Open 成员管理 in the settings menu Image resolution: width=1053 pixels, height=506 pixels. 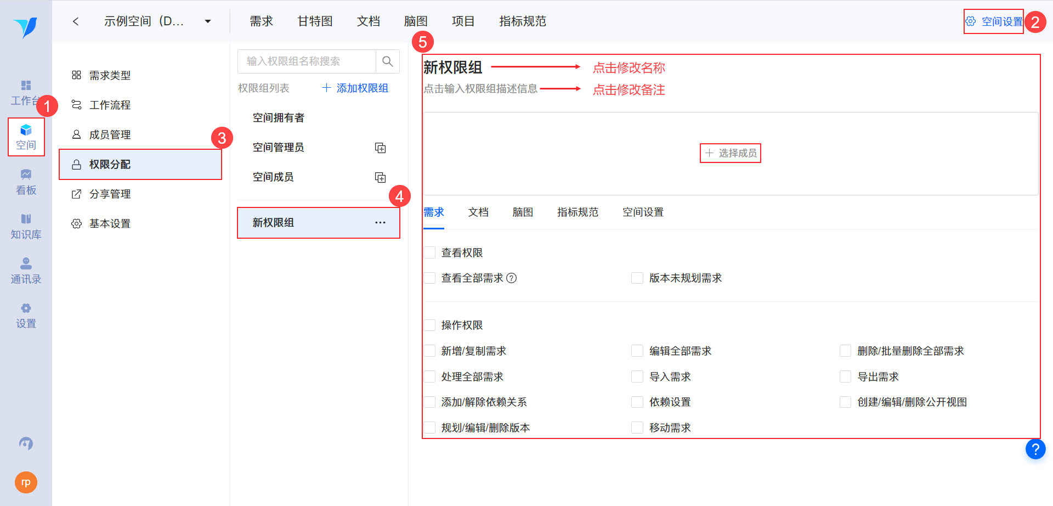[110, 135]
